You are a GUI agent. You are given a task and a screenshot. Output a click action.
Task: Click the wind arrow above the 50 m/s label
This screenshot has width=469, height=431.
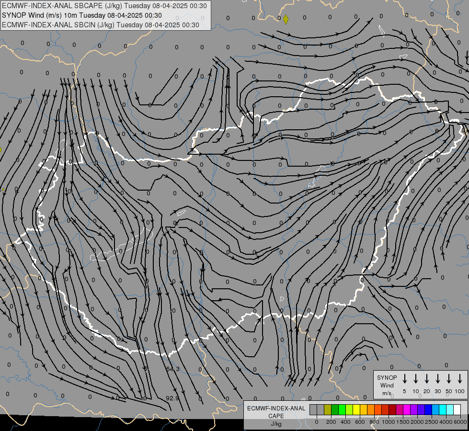tap(449, 378)
